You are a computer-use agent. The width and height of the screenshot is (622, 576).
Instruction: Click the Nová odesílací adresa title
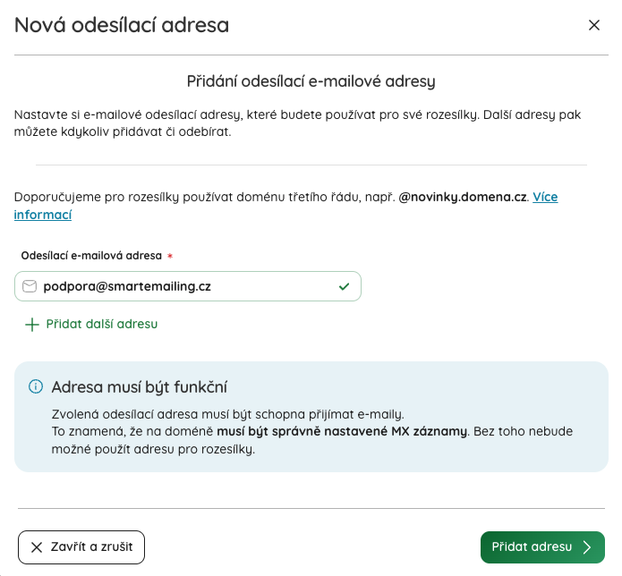[x=122, y=25]
